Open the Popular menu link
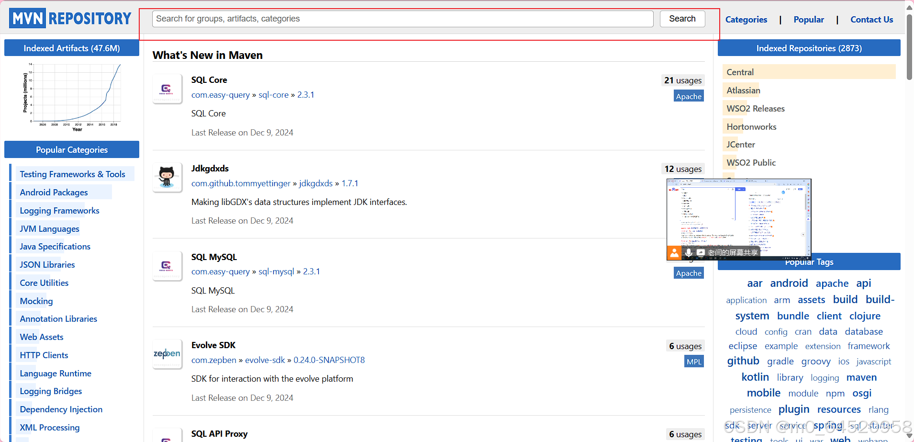This screenshot has height=442, width=914. click(809, 20)
